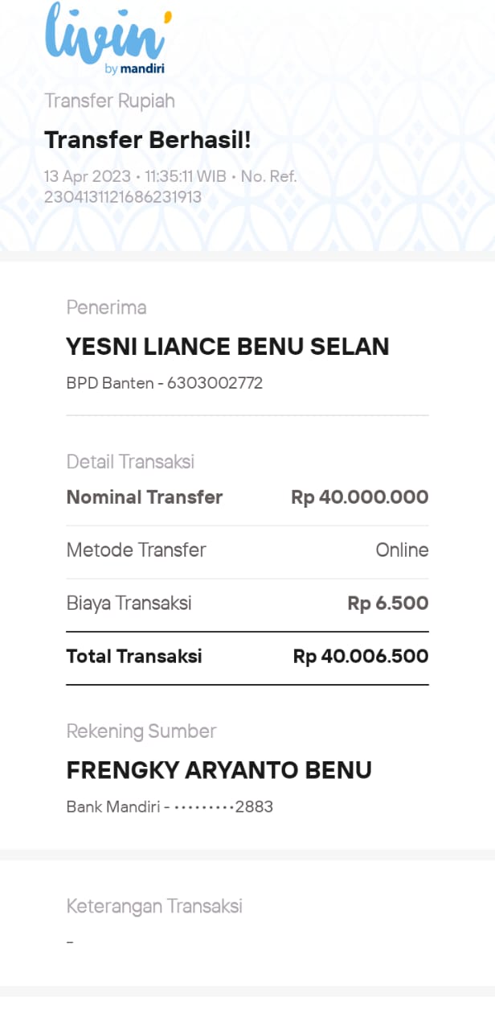Select the Rp 40.000.000 transfer amount
495x1030 pixels.
[359, 497]
